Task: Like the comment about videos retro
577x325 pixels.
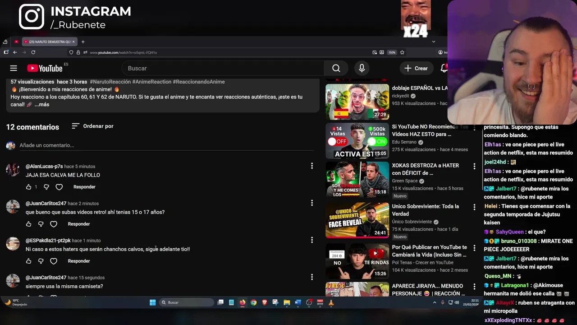Action: tap(29, 224)
